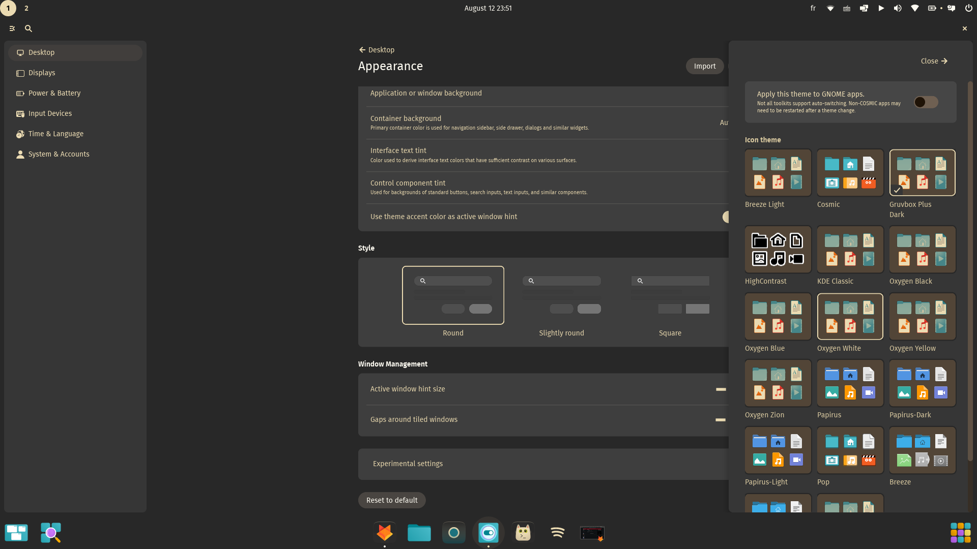This screenshot has width=977, height=549.
Task: Open Power & Battery settings page
Action: [x=54, y=93]
